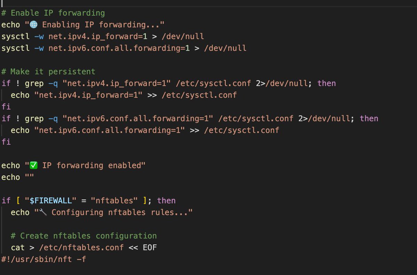Image resolution: width=417 pixels, height=275 pixels.
Task: Click the line sysctl -w net.ipv4.ip_forward=1
Action: pos(103,36)
